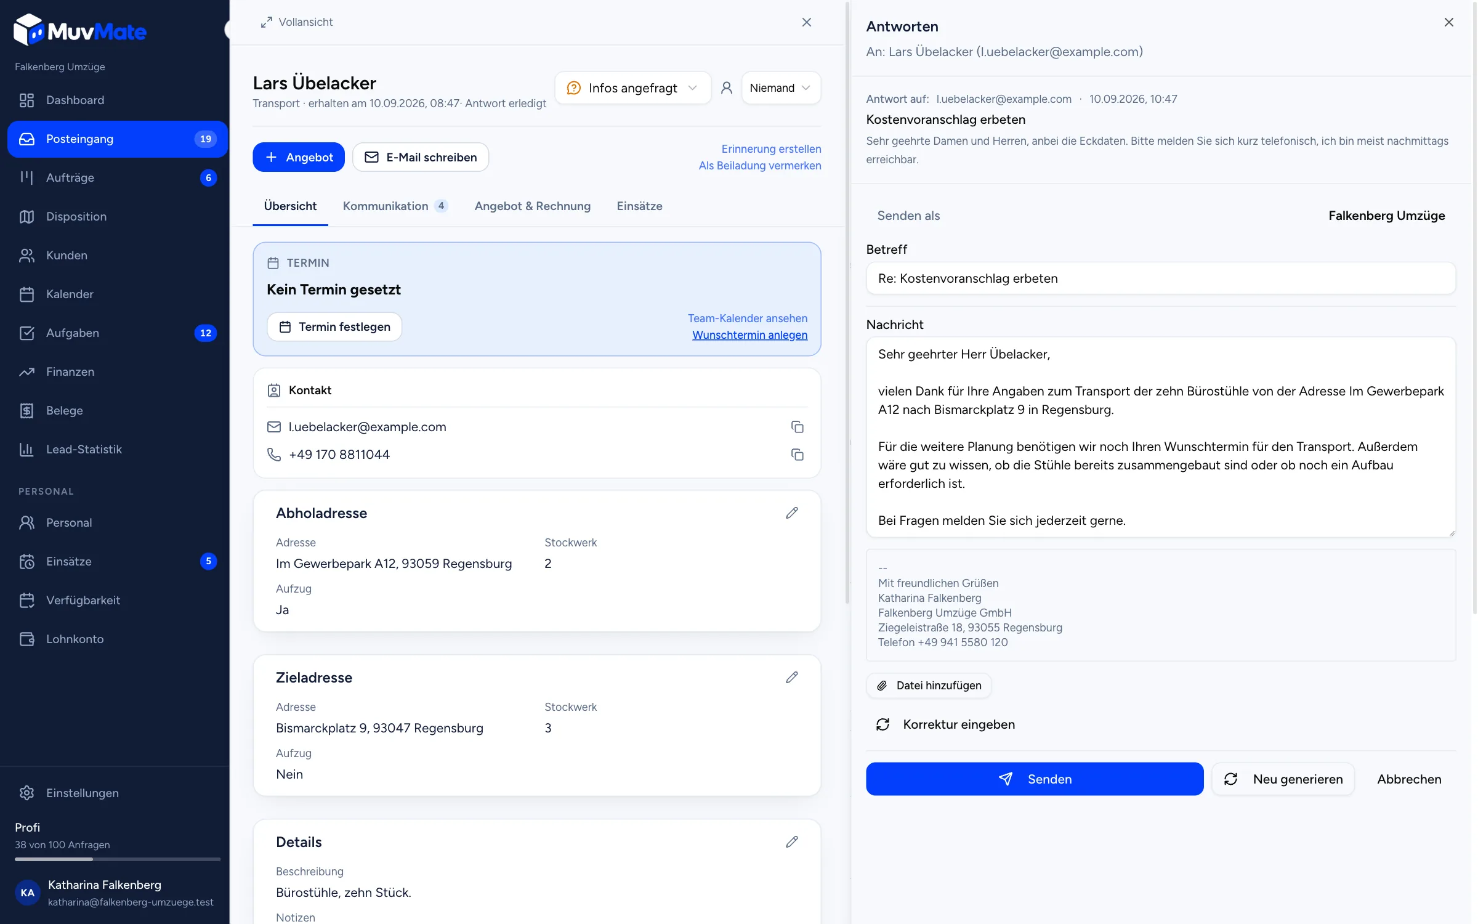Edit the Details section
Screen dimensions: 1478x924
[x=792, y=842]
